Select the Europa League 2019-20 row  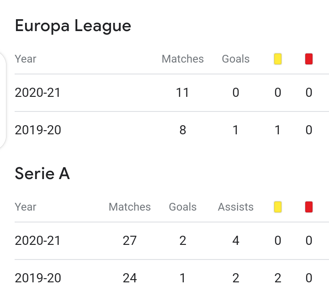coord(172,130)
